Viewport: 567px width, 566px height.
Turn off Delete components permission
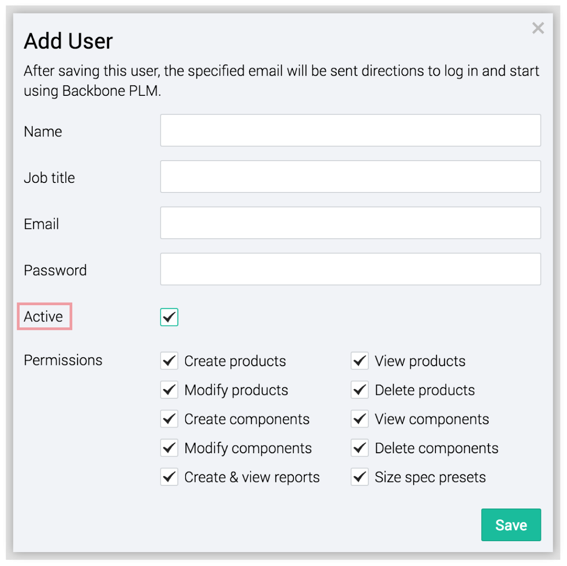(360, 448)
